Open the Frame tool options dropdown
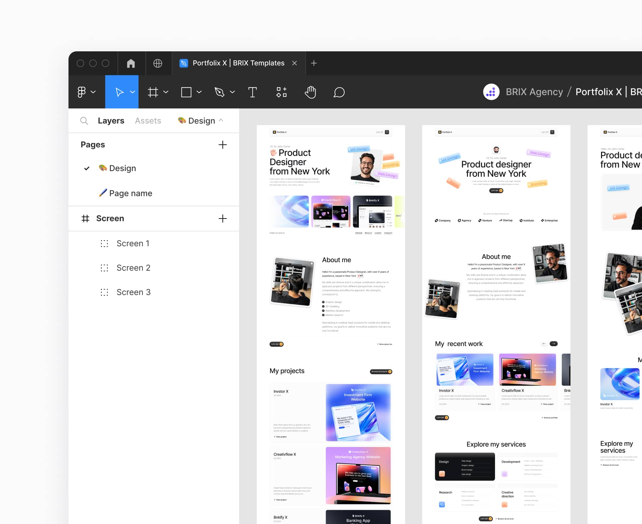Image resolution: width=642 pixels, height=524 pixels. pyautogui.click(x=166, y=92)
